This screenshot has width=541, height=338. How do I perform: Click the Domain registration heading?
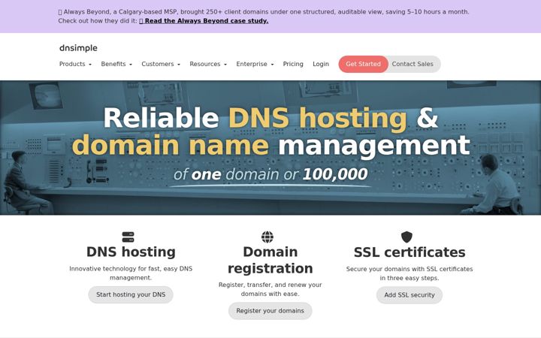(270, 260)
